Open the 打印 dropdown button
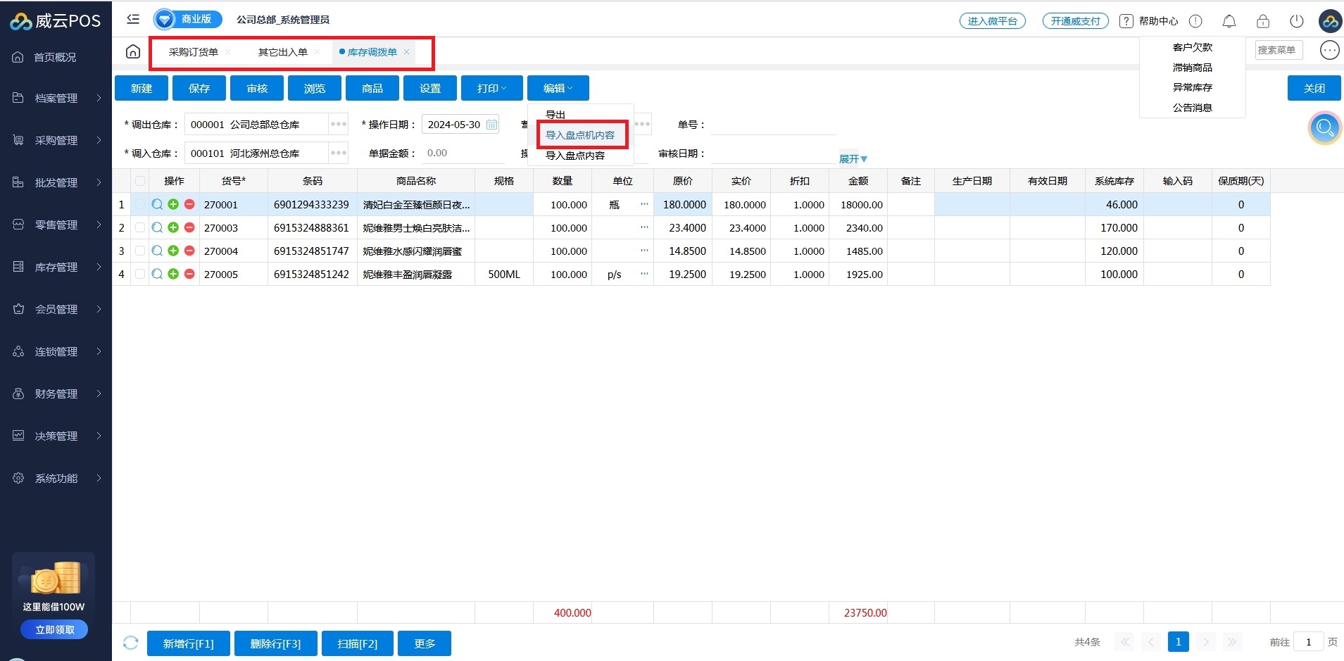 [491, 88]
